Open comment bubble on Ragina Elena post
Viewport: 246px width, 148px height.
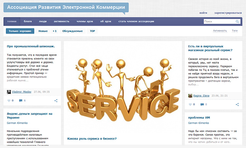click(x=202, y=104)
